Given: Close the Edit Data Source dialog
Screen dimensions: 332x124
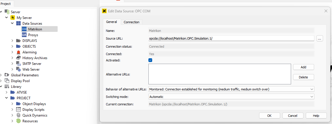Looking at the screenshot, I should pos(326,11).
